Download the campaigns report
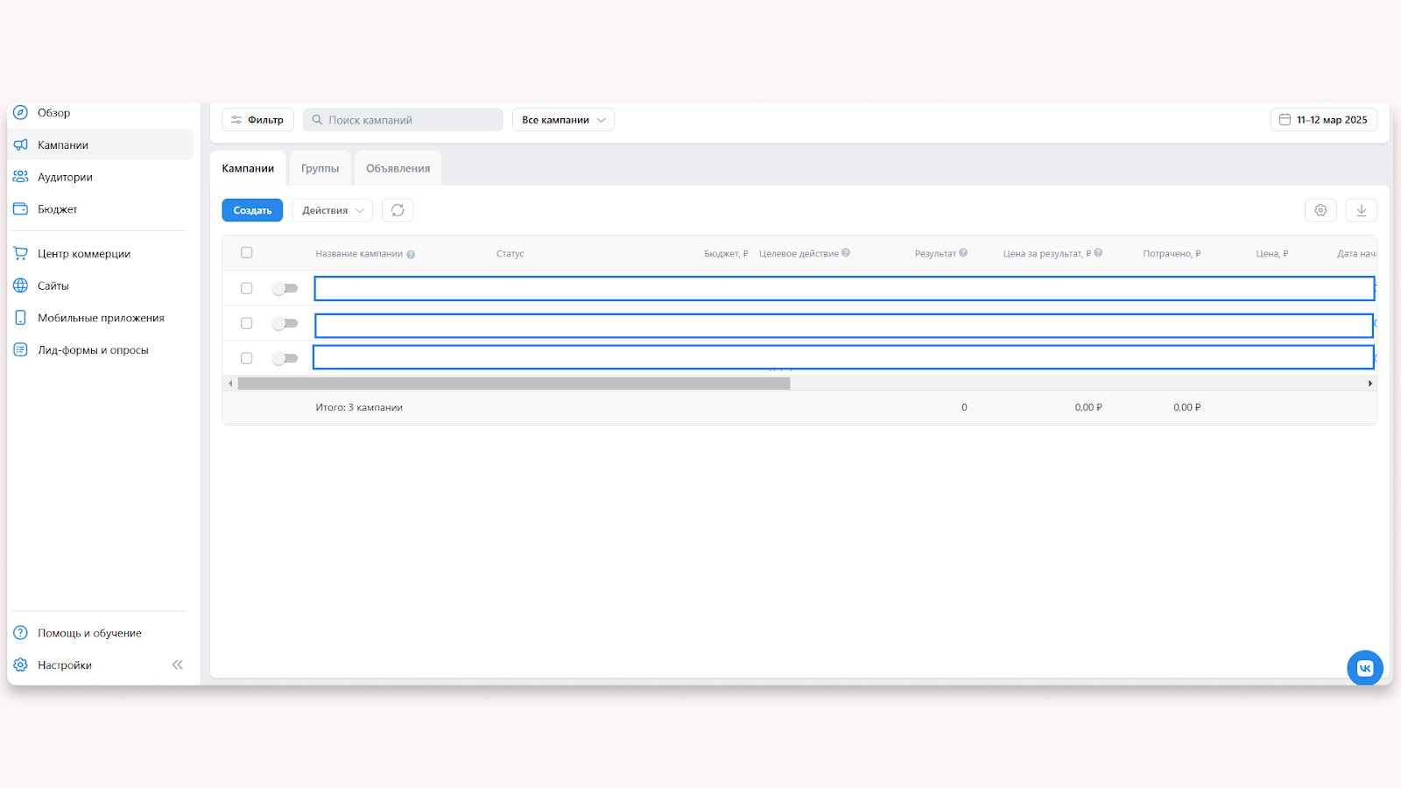1401x788 pixels. tap(1362, 210)
